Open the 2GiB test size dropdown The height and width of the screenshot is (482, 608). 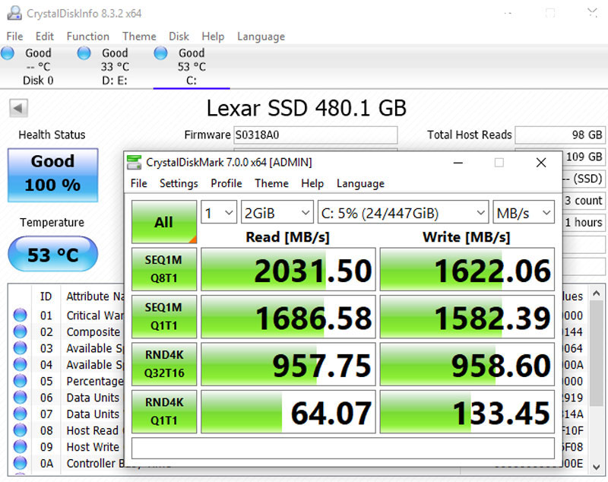277,213
